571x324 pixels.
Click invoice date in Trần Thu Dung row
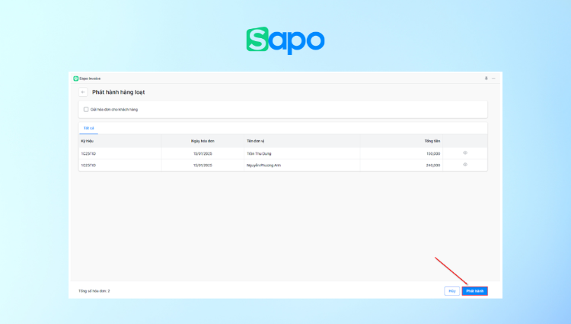203,154
